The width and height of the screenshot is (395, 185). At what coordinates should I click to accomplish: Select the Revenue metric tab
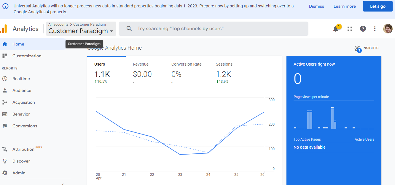pos(142,71)
